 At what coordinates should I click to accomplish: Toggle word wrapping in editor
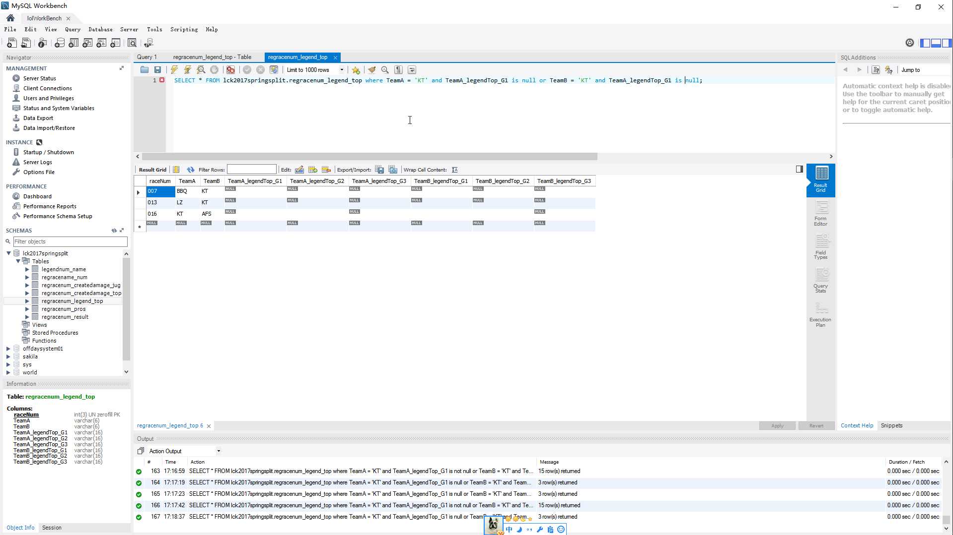(412, 70)
